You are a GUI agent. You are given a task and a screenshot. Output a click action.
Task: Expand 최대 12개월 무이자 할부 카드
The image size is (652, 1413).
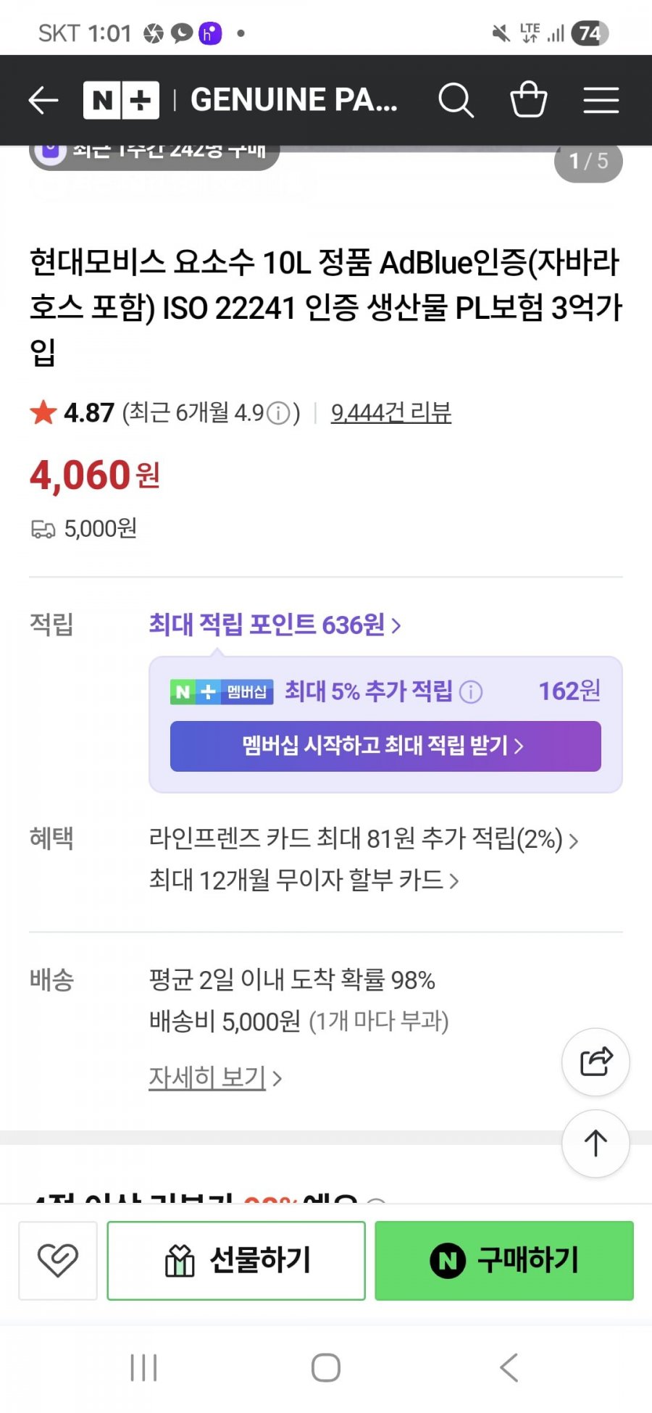[x=304, y=880]
